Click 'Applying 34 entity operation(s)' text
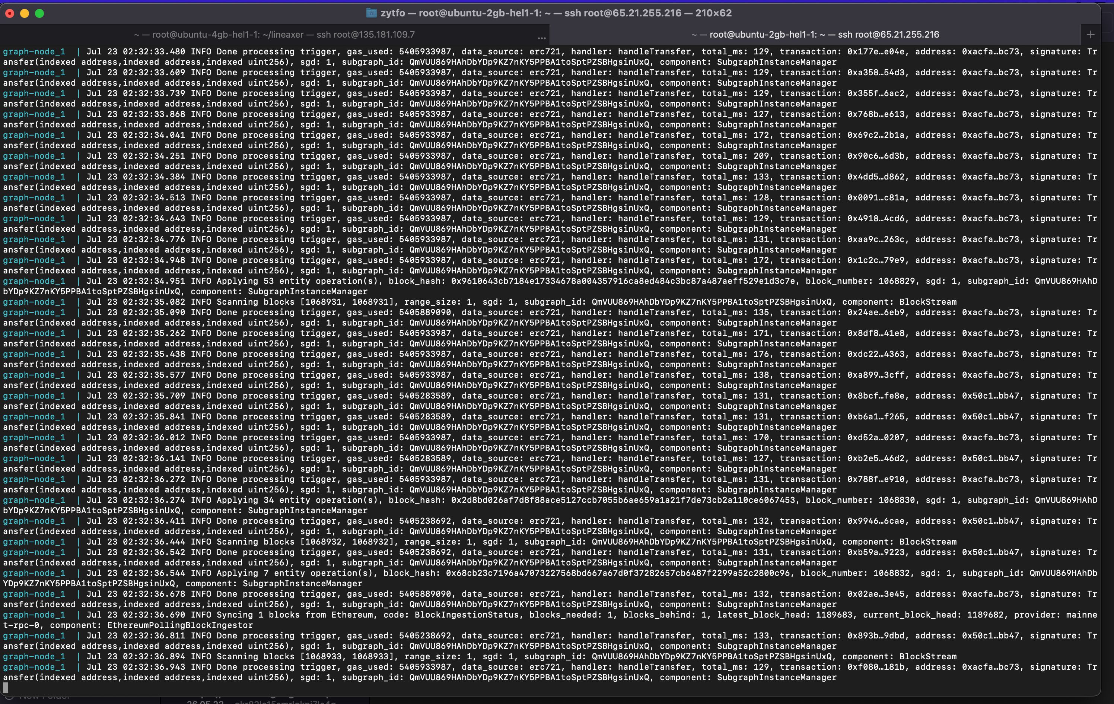Image resolution: width=1114 pixels, height=704 pixels. point(297,500)
